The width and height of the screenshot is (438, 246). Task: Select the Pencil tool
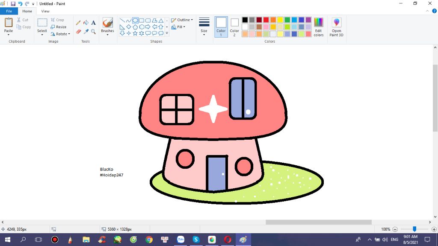pos(78,23)
